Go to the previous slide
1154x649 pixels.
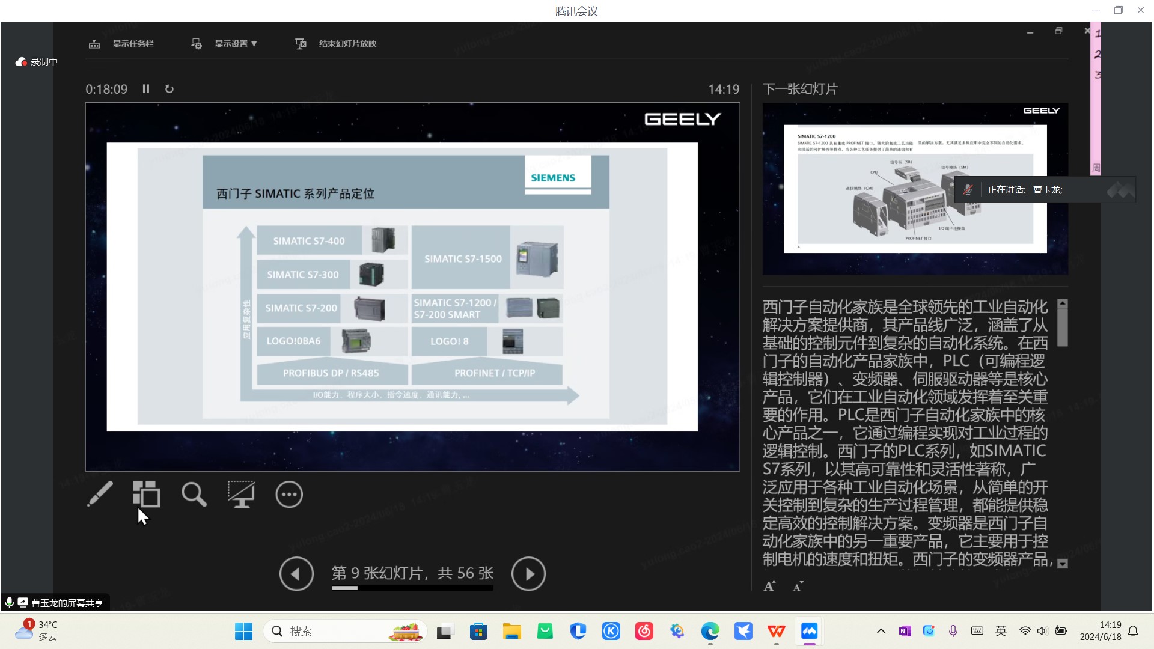(x=296, y=574)
